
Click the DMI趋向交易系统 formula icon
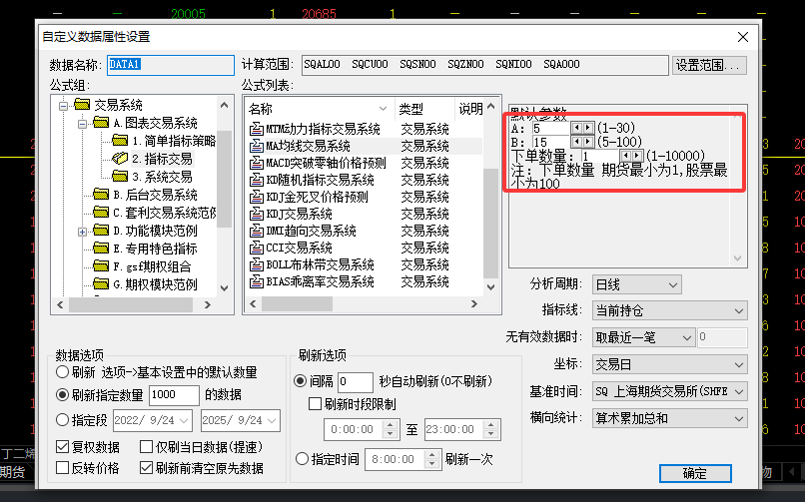[x=256, y=231]
